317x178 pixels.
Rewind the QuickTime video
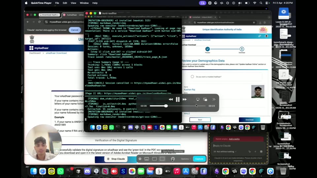171,99
